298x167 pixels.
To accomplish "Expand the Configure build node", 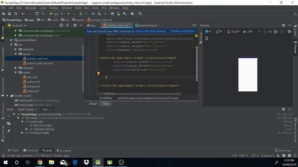I will [x=22, y=133].
